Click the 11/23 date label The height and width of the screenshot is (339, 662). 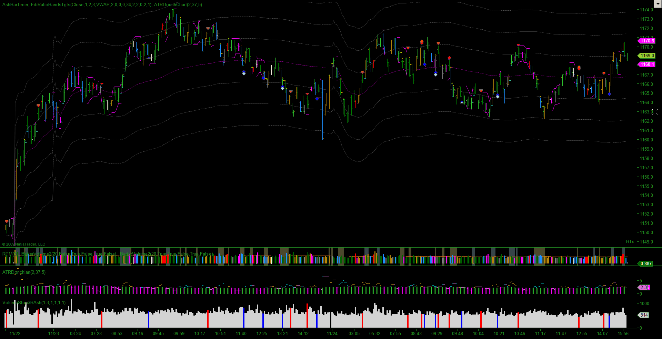53,333
